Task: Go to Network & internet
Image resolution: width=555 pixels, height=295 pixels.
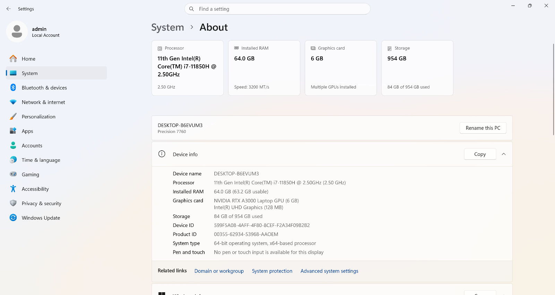Action: coord(57,102)
